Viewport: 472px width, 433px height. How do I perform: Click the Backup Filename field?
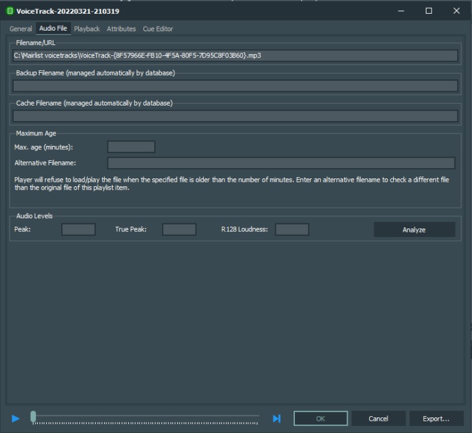(x=235, y=86)
